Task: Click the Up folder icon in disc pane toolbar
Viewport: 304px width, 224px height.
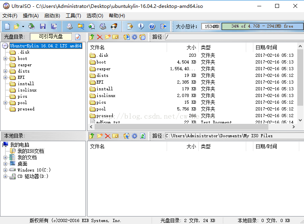Action: coord(92,37)
